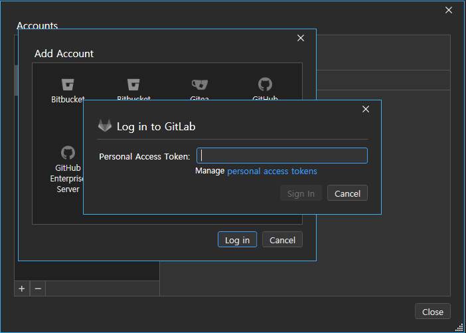
Task: Click the disabled Sign In button
Action: pyautogui.click(x=301, y=193)
